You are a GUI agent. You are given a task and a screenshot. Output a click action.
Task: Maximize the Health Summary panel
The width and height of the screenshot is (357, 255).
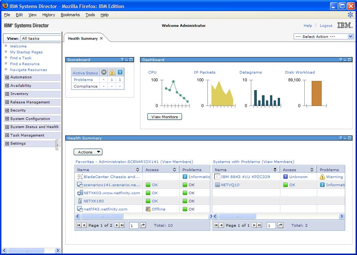click(350, 138)
